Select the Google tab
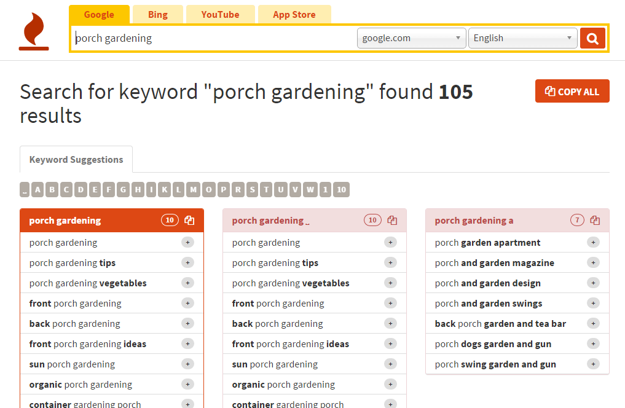Screen dimensions: 625x408 coord(100,15)
